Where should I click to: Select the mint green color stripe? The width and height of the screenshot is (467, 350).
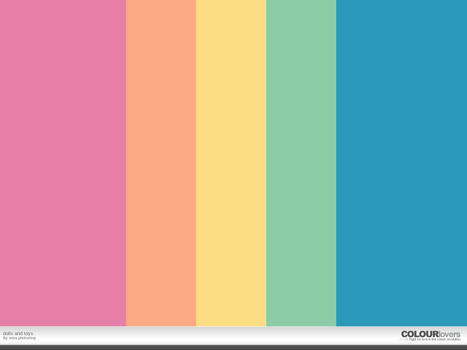(x=301, y=163)
